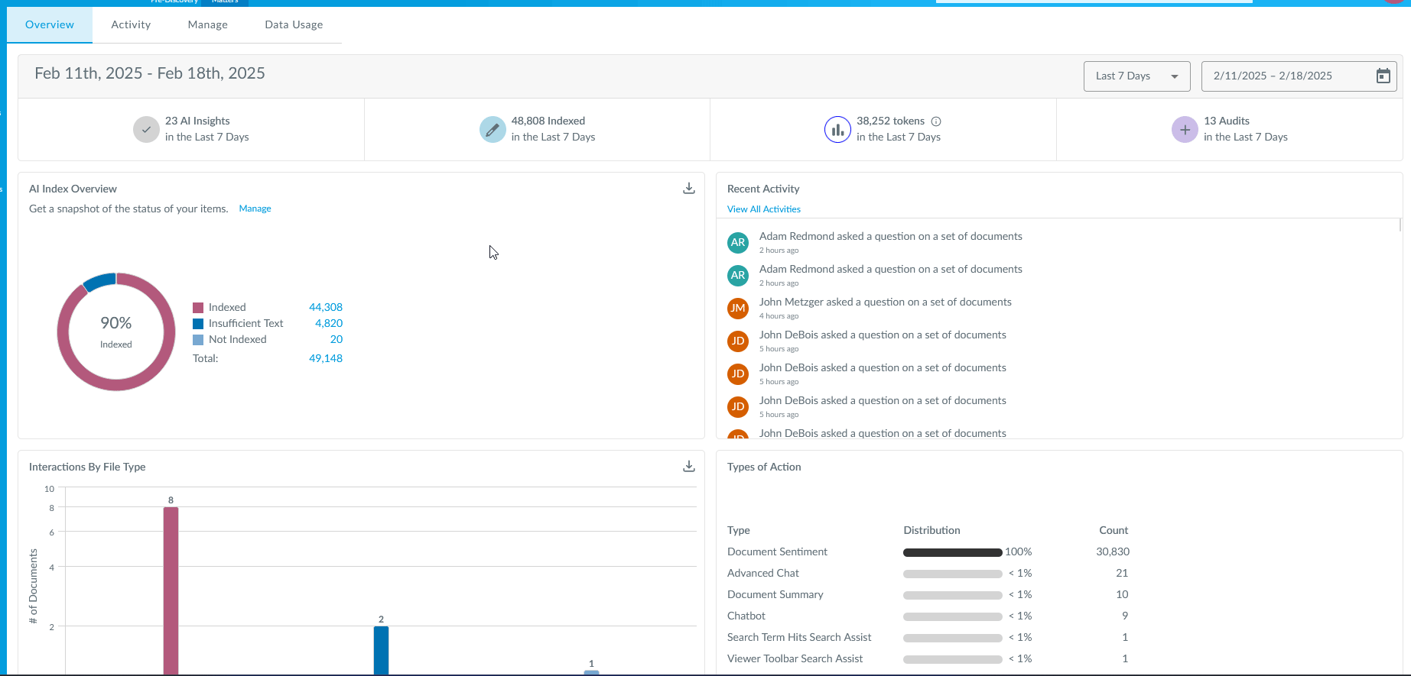The width and height of the screenshot is (1411, 676).
Task: Open the Last 7 Days dropdown
Action: pyautogui.click(x=1136, y=76)
